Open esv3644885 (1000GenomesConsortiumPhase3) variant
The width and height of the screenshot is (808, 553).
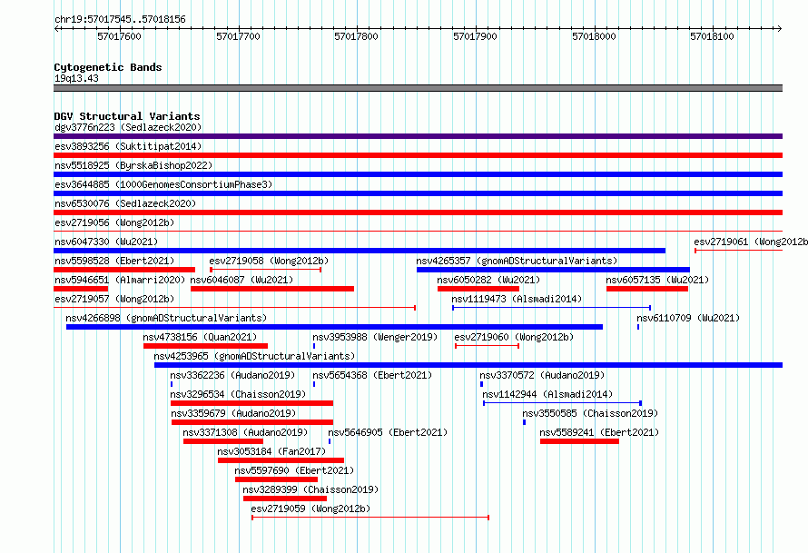pos(163,184)
